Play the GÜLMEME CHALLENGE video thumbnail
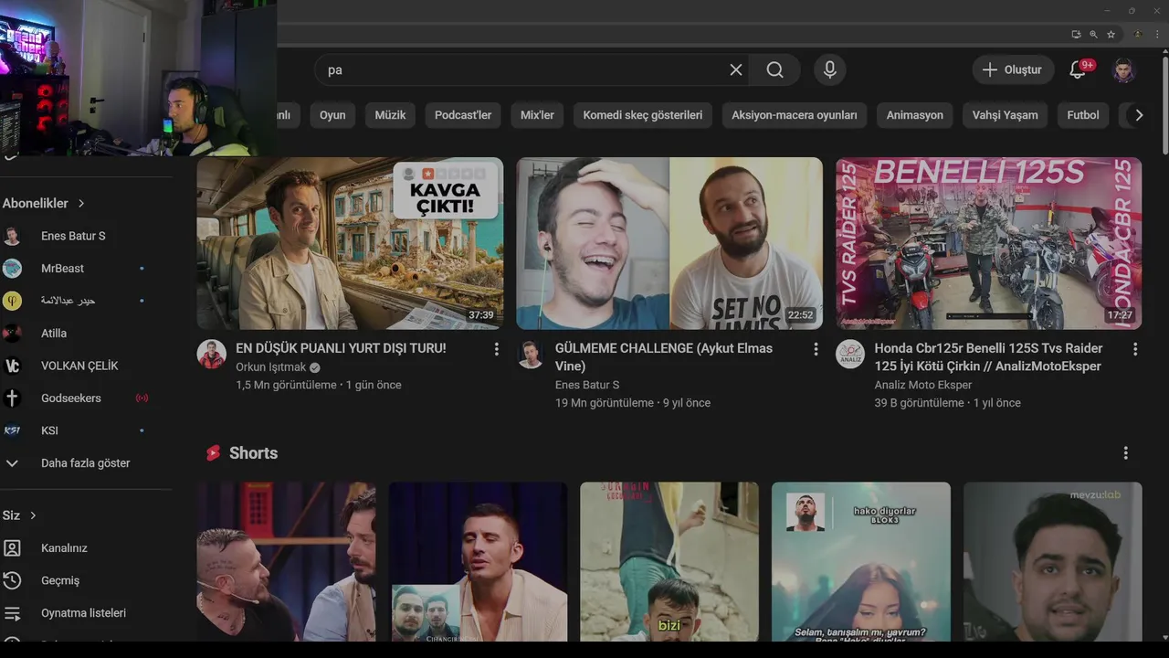 pos(669,243)
